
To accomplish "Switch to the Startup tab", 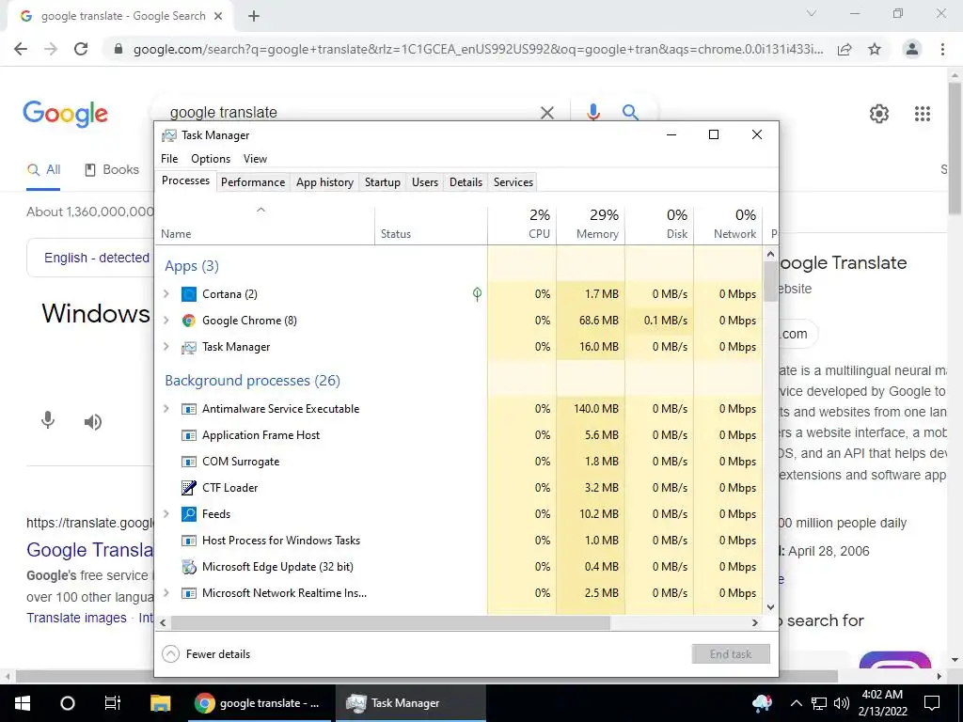I will click(x=382, y=182).
